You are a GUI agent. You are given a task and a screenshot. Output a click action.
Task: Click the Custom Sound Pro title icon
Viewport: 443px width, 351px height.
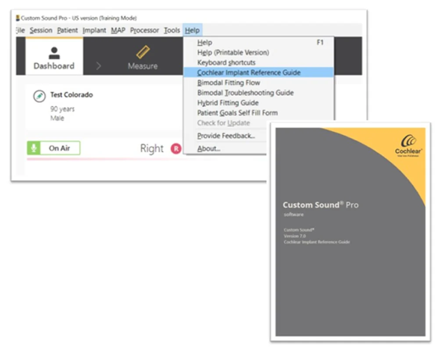[x=18, y=18]
